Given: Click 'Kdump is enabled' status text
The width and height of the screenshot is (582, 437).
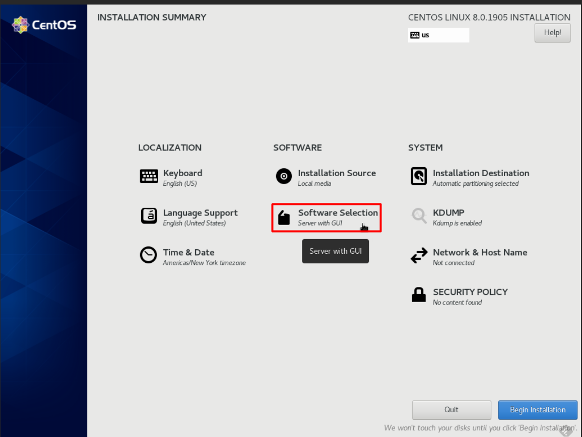Looking at the screenshot, I should click(458, 223).
